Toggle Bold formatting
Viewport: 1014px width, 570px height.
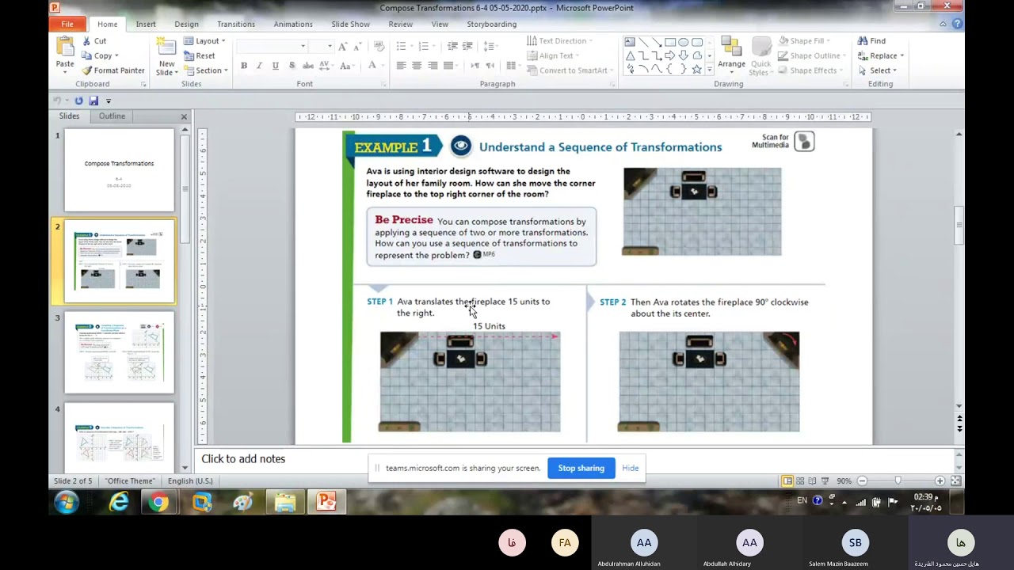coord(244,66)
